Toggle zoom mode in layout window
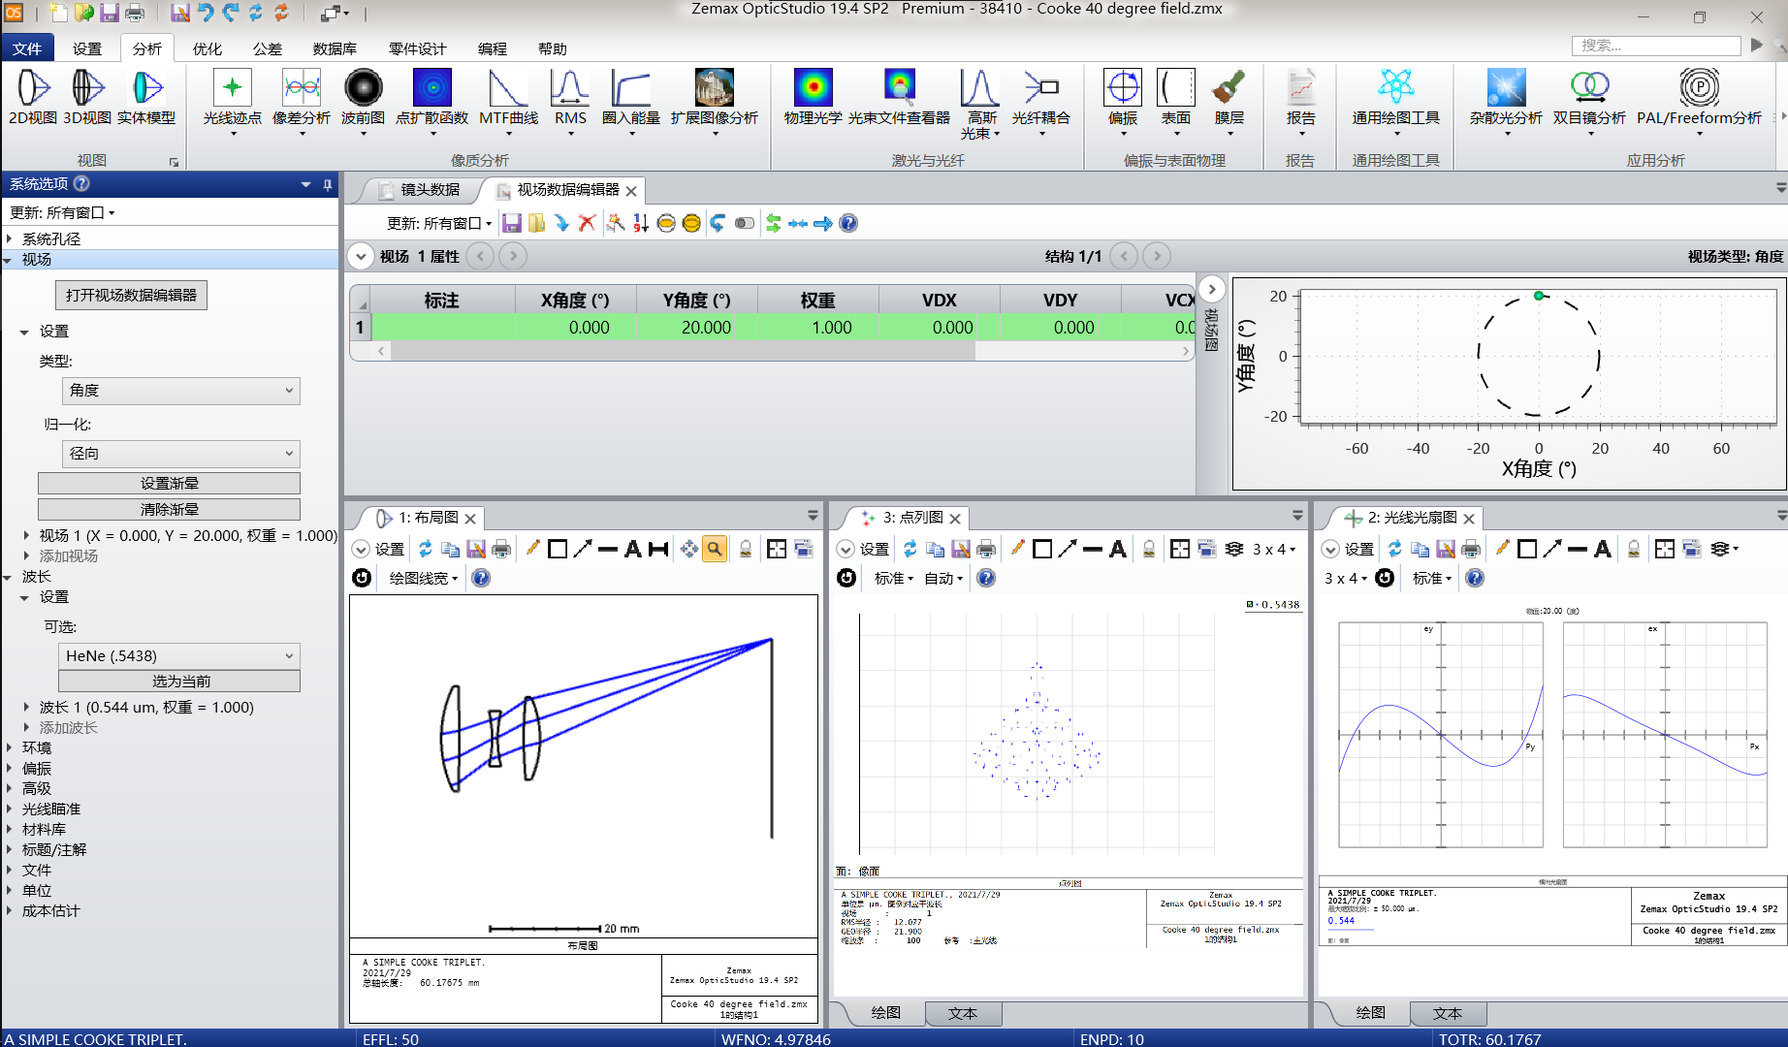The width and height of the screenshot is (1788, 1047). tap(715, 549)
